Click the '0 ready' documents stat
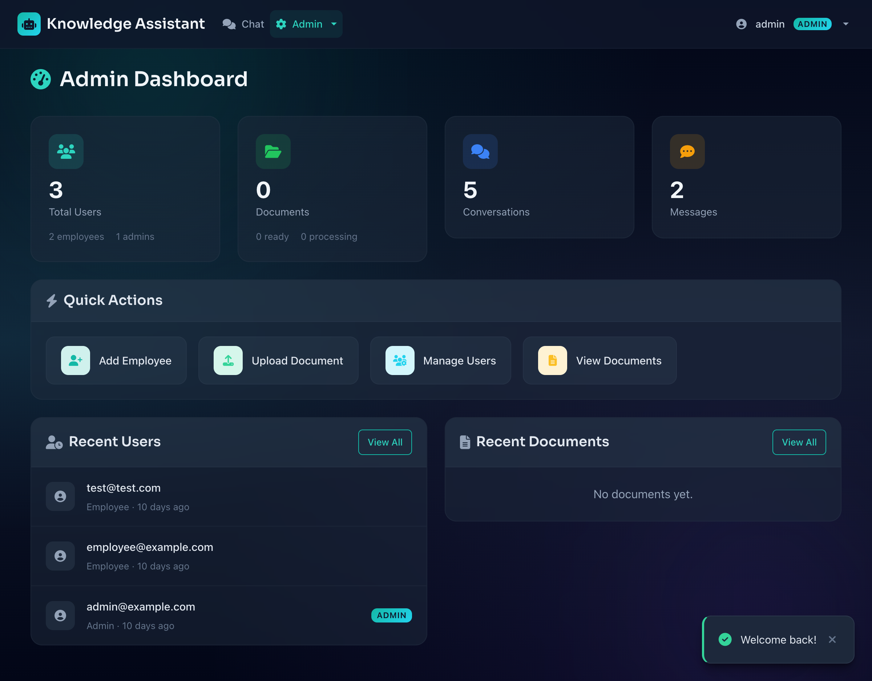Screen dimensions: 872x681 click(x=272, y=237)
